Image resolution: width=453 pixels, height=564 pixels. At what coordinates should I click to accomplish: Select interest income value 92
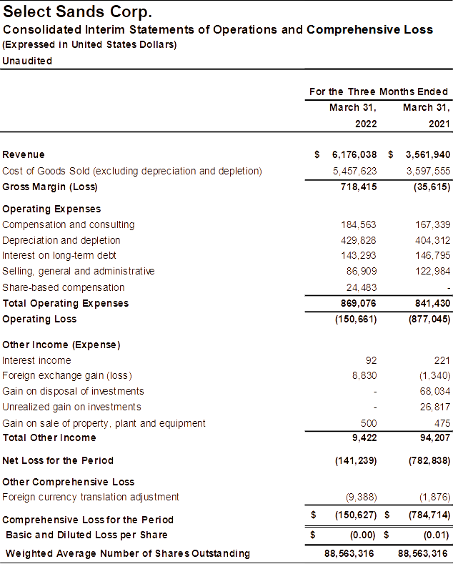tap(371, 360)
